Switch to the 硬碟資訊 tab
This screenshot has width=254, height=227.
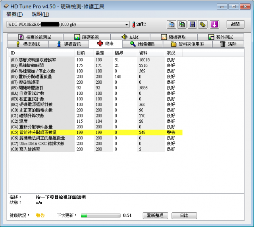pos(69,44)
